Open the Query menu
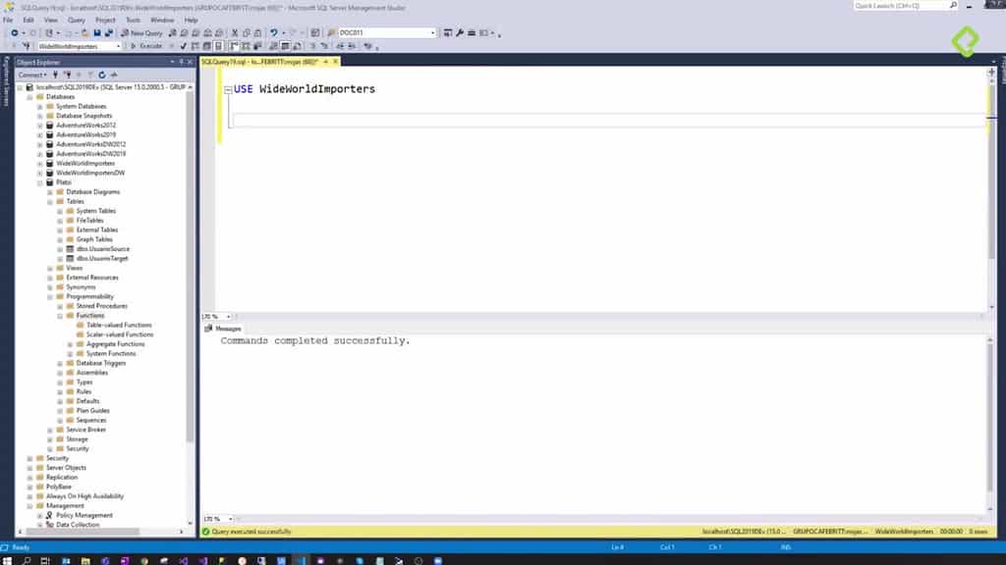 tap(77, 20)
